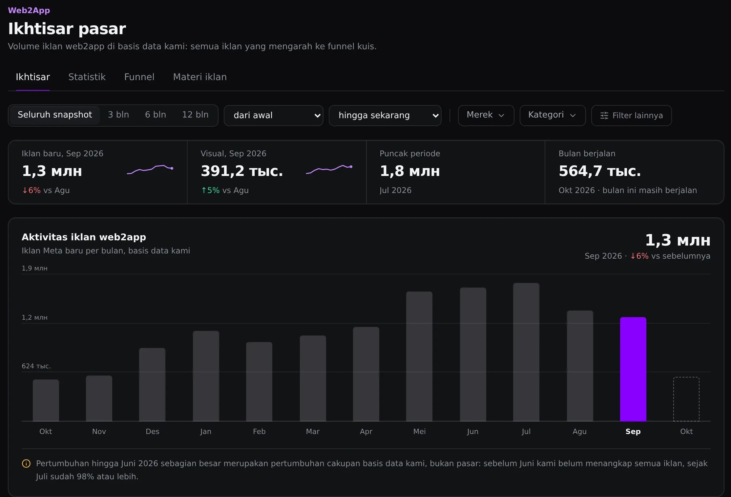
Task: Click the info icon beside the growth note
Action: (x=26, y=464)
